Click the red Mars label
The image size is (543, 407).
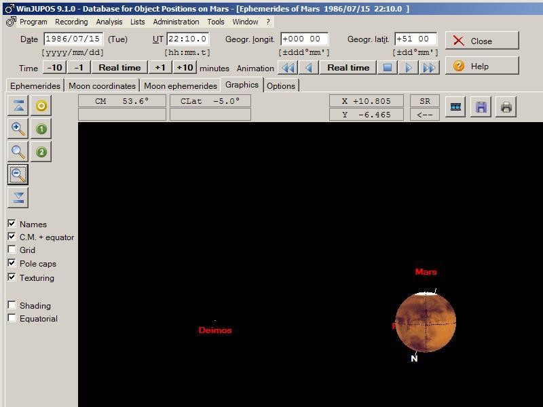pos(426,272)
